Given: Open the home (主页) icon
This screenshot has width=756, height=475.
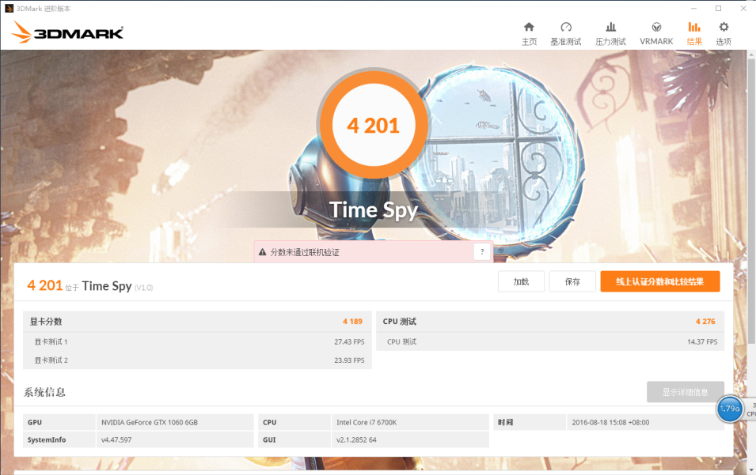Looking at the screenshot, I should pyautogui.click(x=529, y=27).
